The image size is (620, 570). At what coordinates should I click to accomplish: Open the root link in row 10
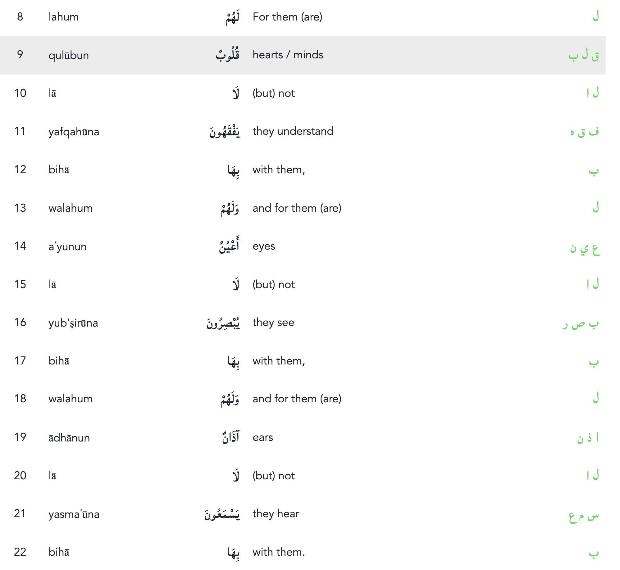coord(593,93)
